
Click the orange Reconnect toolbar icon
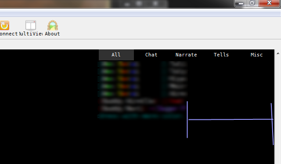click(4, 25)
